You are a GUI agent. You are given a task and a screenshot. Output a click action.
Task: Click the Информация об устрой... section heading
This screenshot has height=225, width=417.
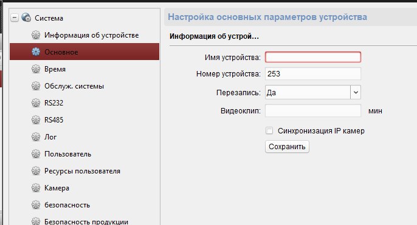tap(214, 36)
